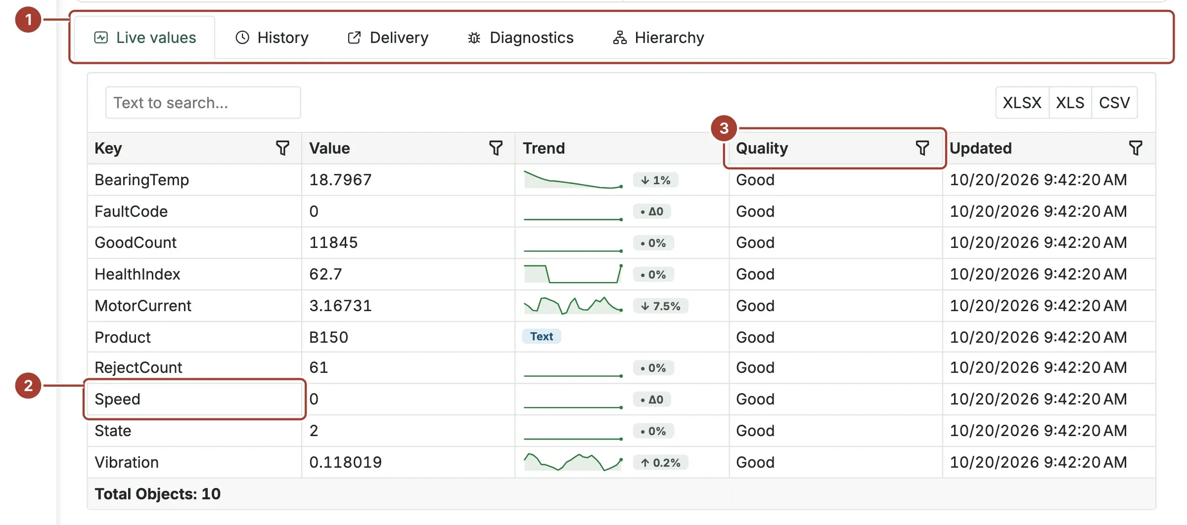
Task: Select the MotorCurrent key cell
Action: coord(195,306)
